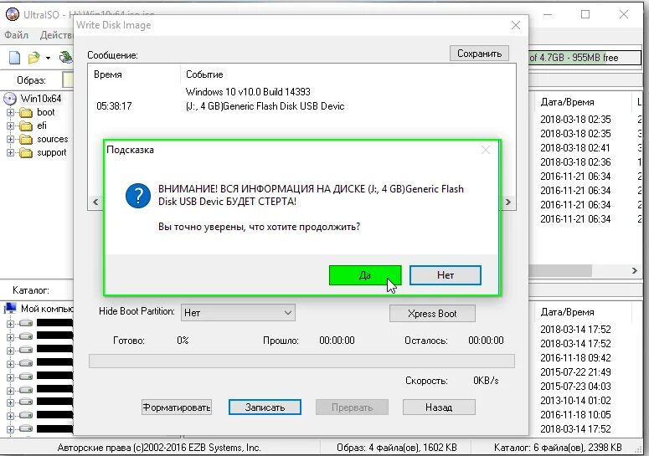649x456 pixels.
Task: Select the support folder in image tree
Action: click(52, 152)
